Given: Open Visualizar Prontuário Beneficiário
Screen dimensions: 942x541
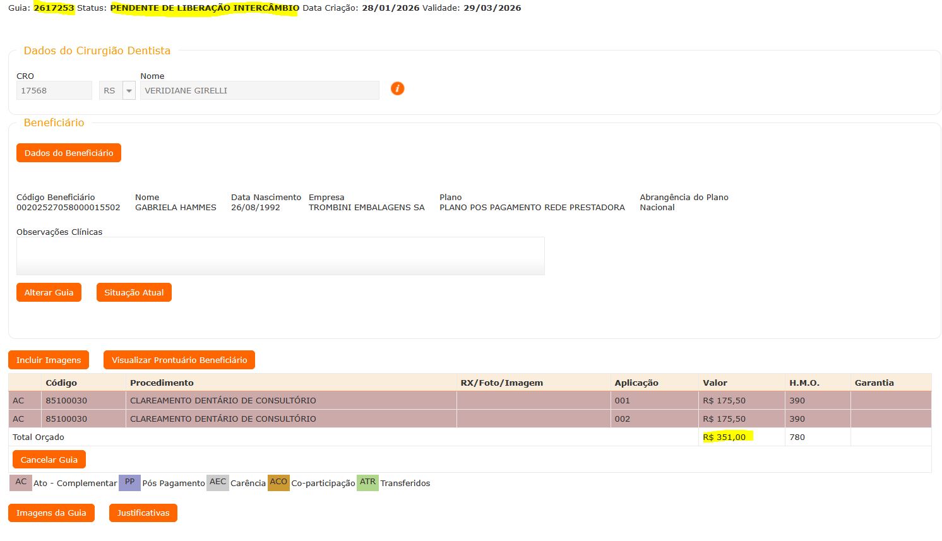Looking at the screenshot, I should pyautogui.click(x=179, y=360).
